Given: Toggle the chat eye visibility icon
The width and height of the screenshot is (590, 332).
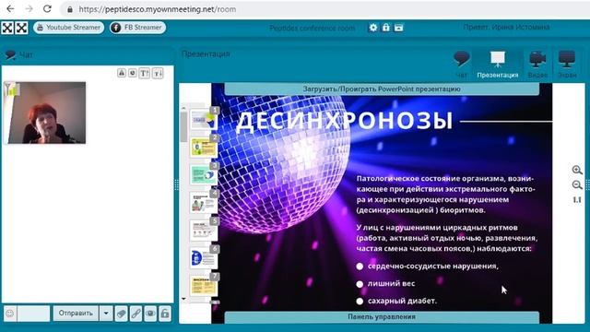Looking at the screenshot, I should pos(150,314).
